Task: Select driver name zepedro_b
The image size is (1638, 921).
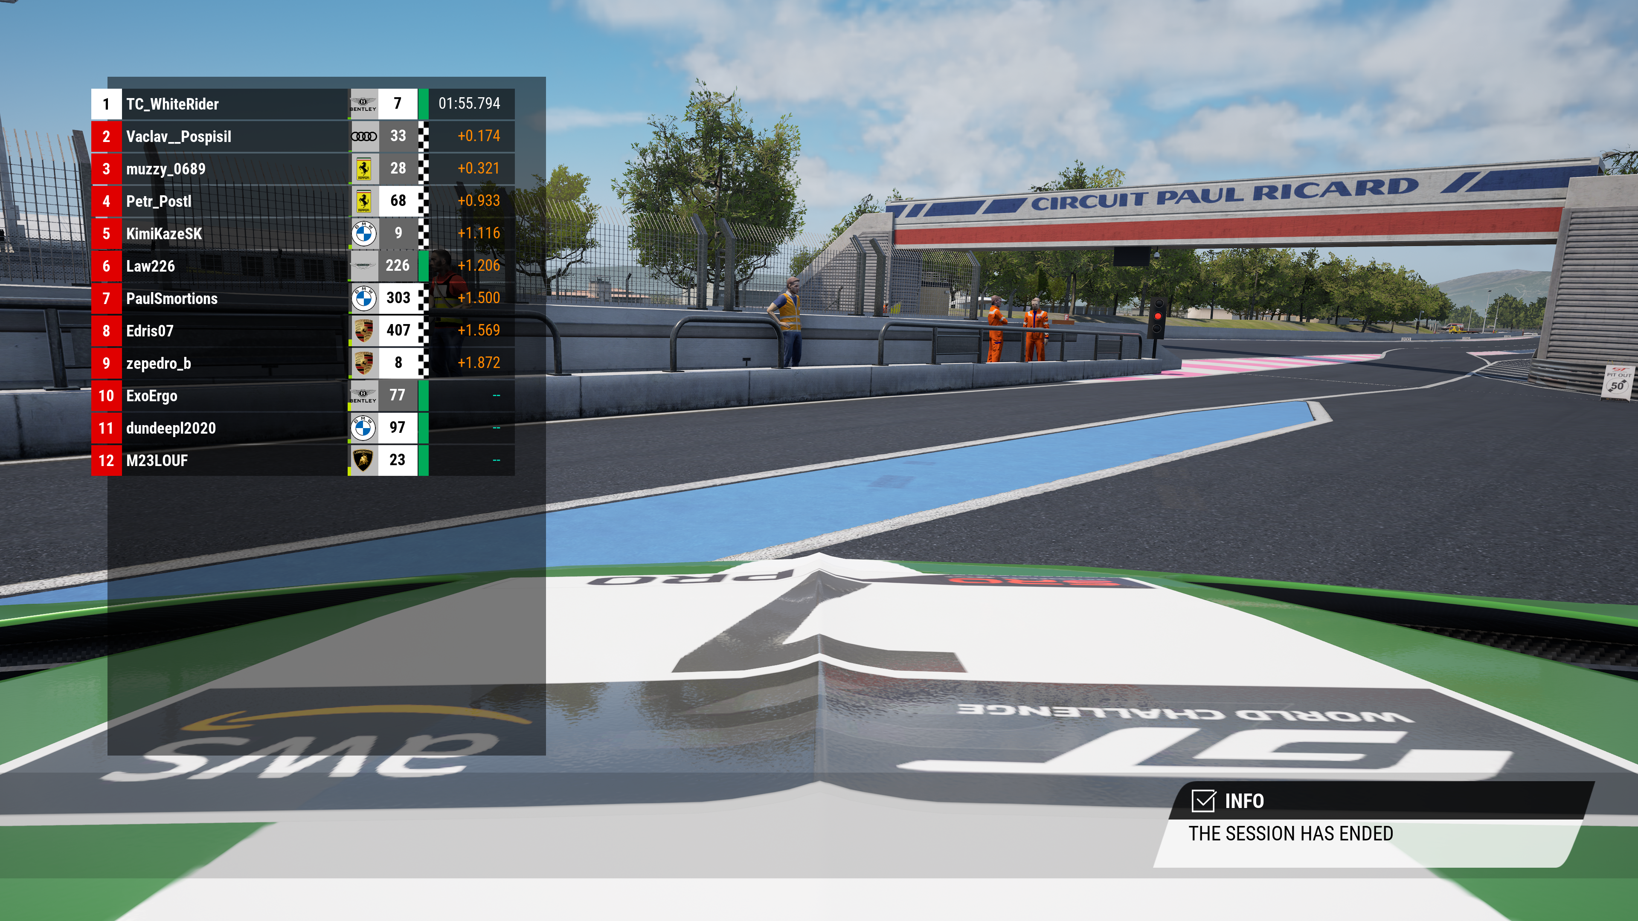Action: [x=159, y=364]
